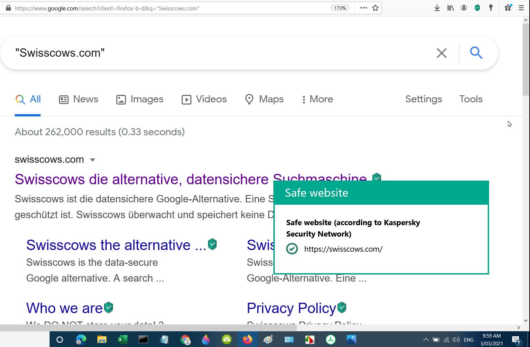Click the Kaspersky shield beside 'Privacy Policy'
Screen dimensions: 530x347
pos(342,307)
